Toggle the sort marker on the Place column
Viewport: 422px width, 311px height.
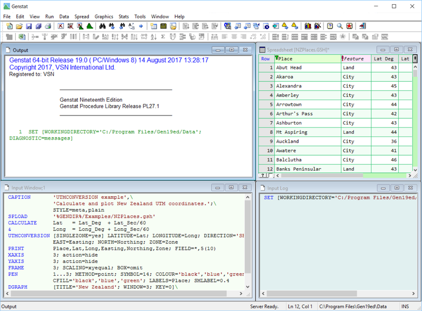coord(276,59)
